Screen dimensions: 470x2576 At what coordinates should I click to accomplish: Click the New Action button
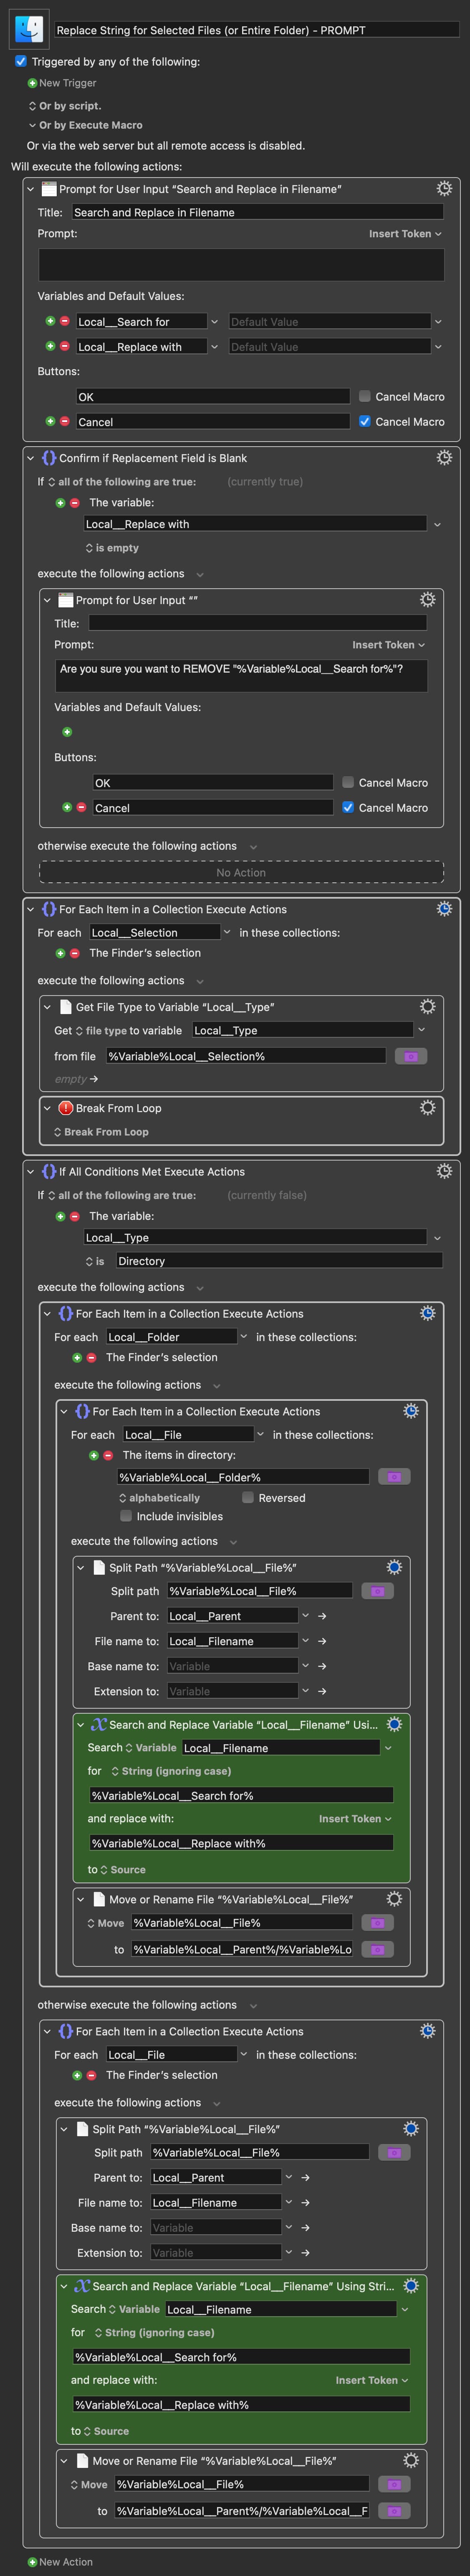pyautogui.click(x=60, y=2561)
